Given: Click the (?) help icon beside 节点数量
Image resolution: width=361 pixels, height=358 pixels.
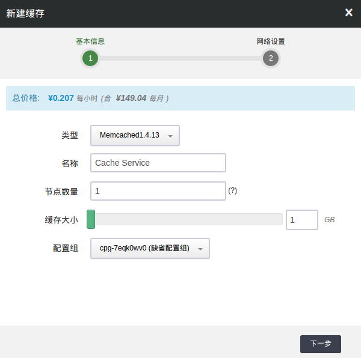Looking at the screenshot, I should [233, 190].
